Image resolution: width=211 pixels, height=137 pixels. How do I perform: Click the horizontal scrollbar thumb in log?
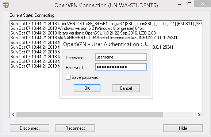pos(89,114)
